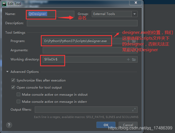Browse folder icon in Working directory field
175x133 pixels.
tap(134, 60)
